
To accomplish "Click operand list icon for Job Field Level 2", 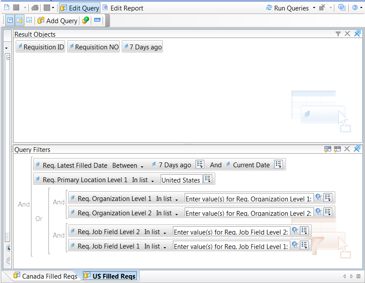I will click(304, 231).
